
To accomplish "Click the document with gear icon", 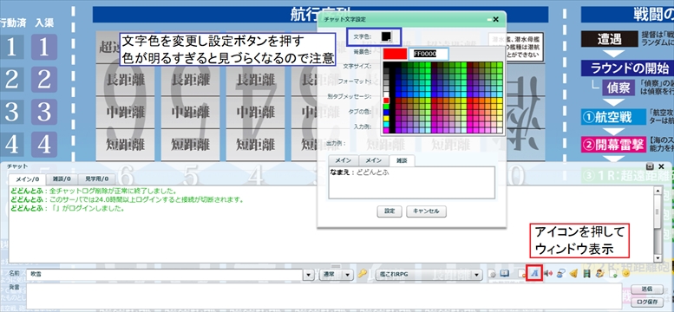I will pos(492,274).
